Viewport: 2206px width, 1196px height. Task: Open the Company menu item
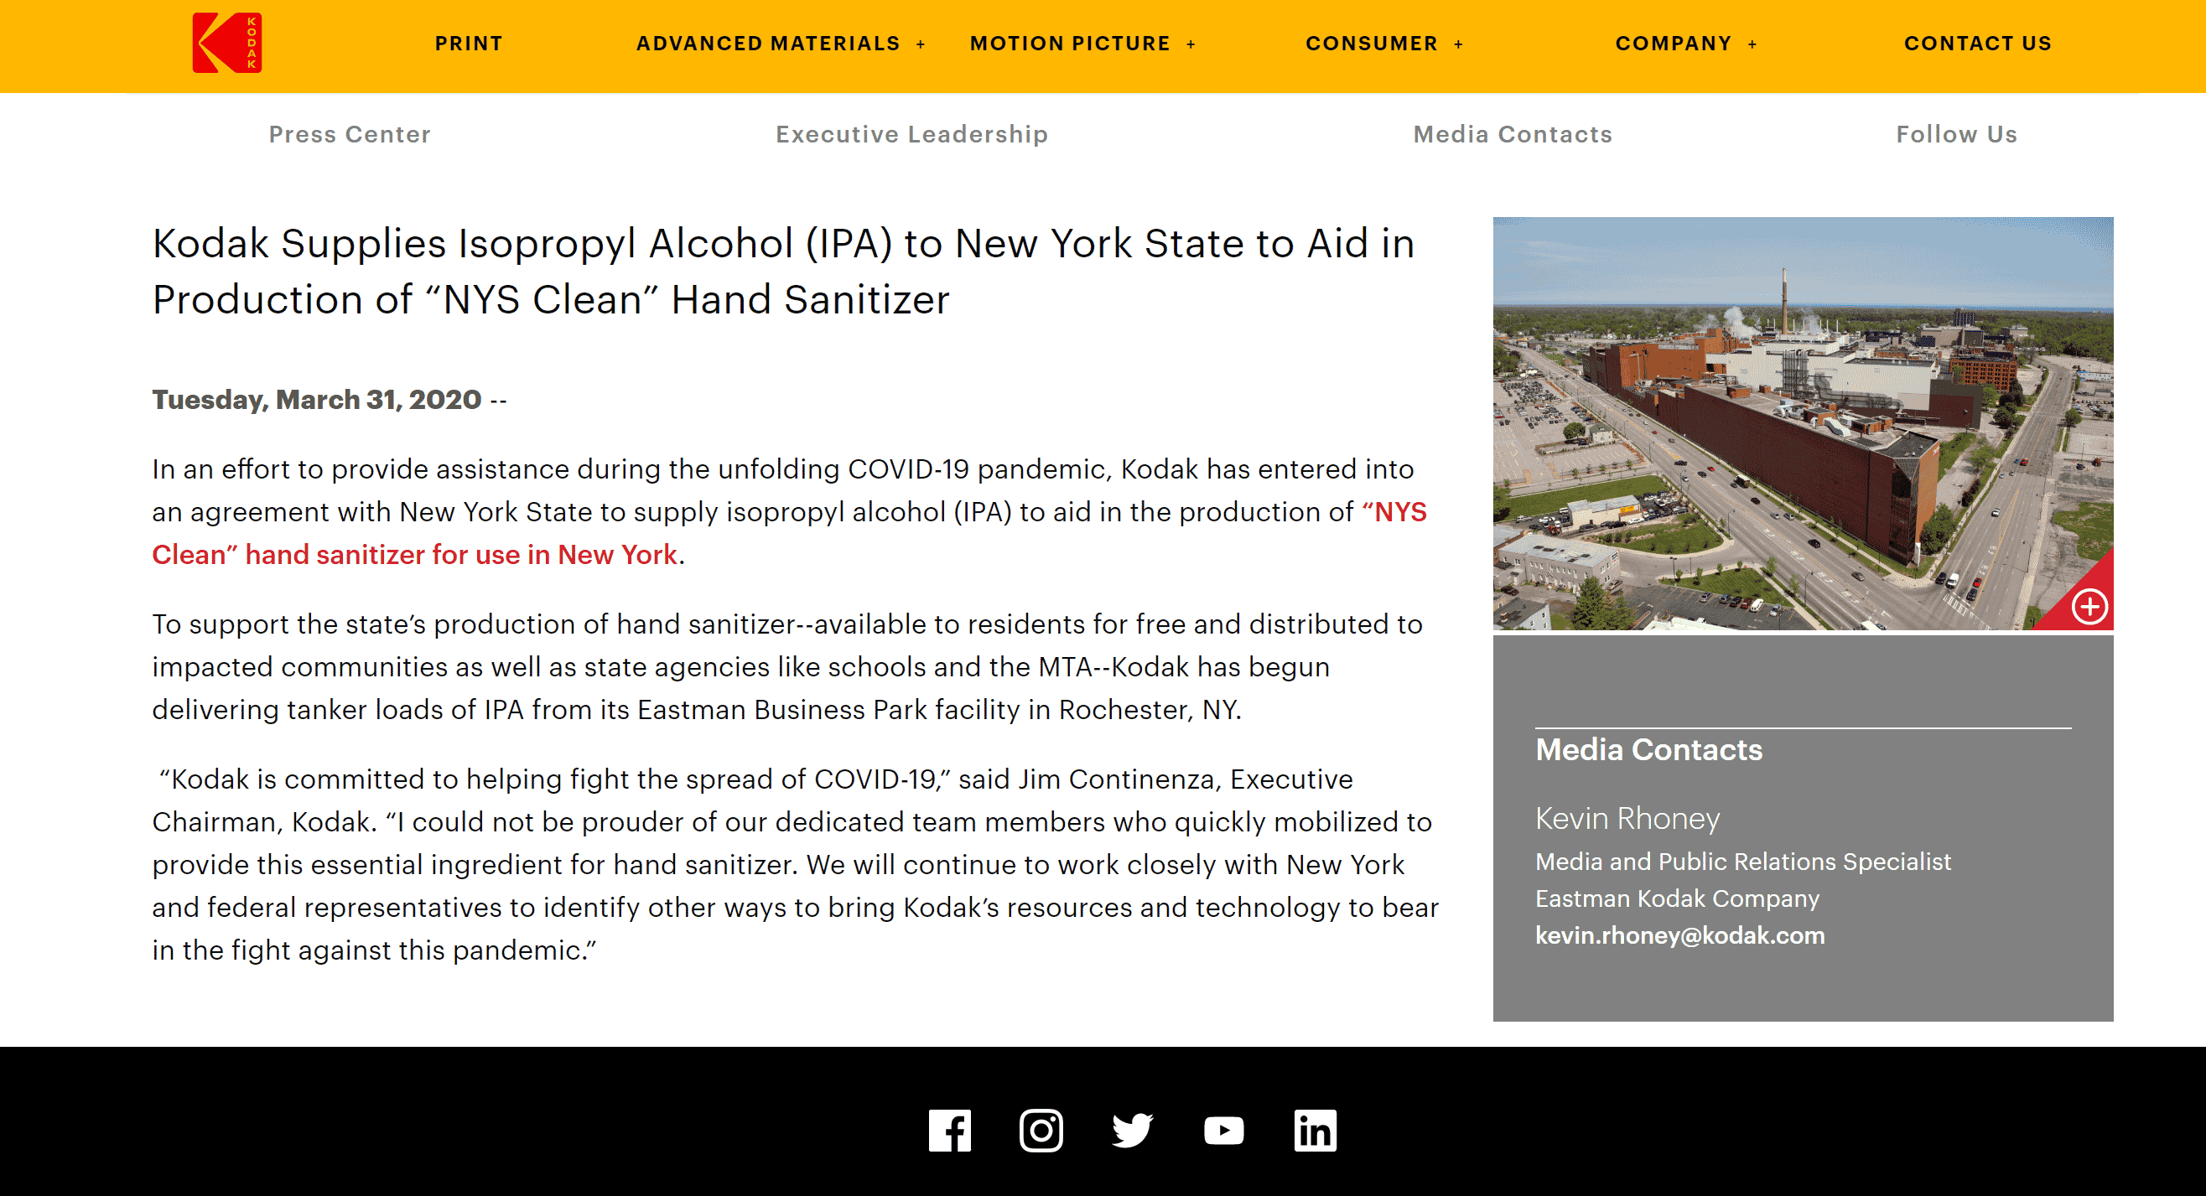1674,44
